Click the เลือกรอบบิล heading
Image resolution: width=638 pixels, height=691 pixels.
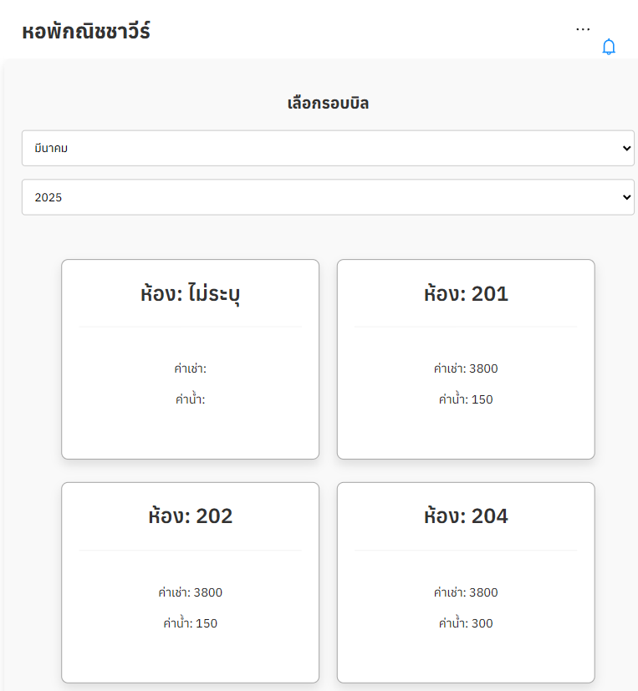[328, 104]
